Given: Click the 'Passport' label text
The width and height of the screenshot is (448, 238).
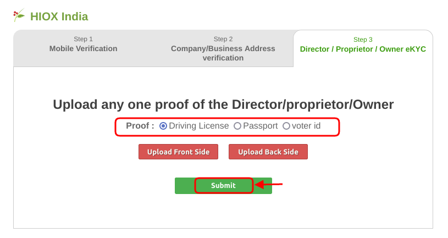Looking at the screenshot, I should [261, 126].
